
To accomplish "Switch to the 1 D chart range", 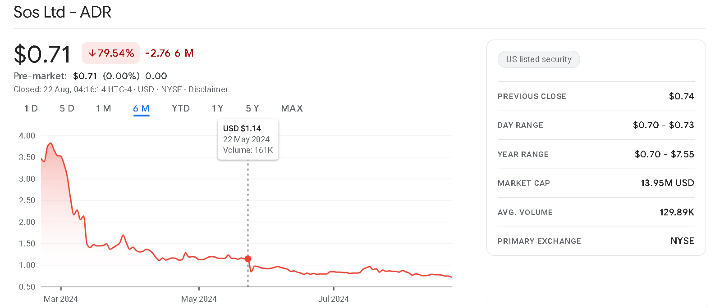I will coord(31,108).
